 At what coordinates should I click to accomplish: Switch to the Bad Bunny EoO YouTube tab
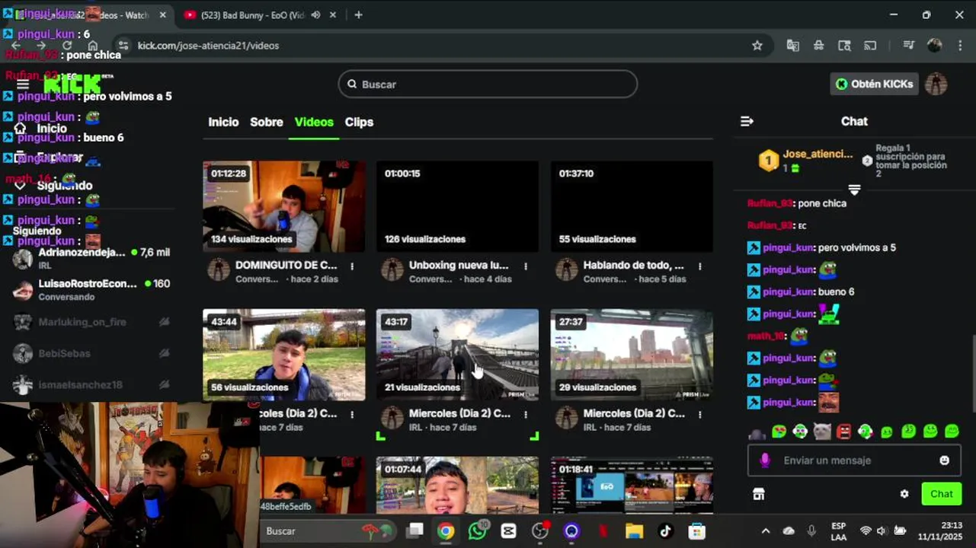coord(254,14)
